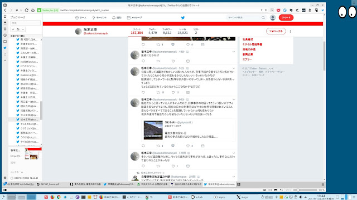Image resolution: width=357 pixels, height=200 pixels.
Task: Remove bookmark with the minus button
Action: point(23,29)
